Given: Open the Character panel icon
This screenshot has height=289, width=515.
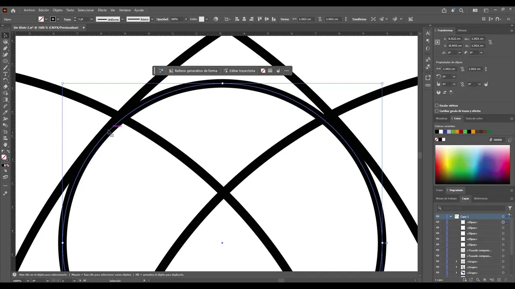Looking at the screenshot, I should pos(428,33).
